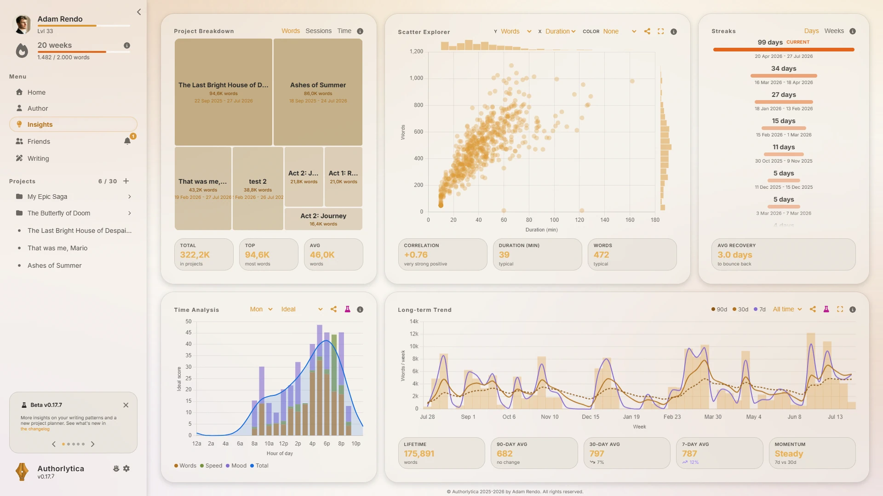Go to previous beta notice slide
Image resolution: width=883 pixels, height=496 pixels.
(x=54, y=444)
